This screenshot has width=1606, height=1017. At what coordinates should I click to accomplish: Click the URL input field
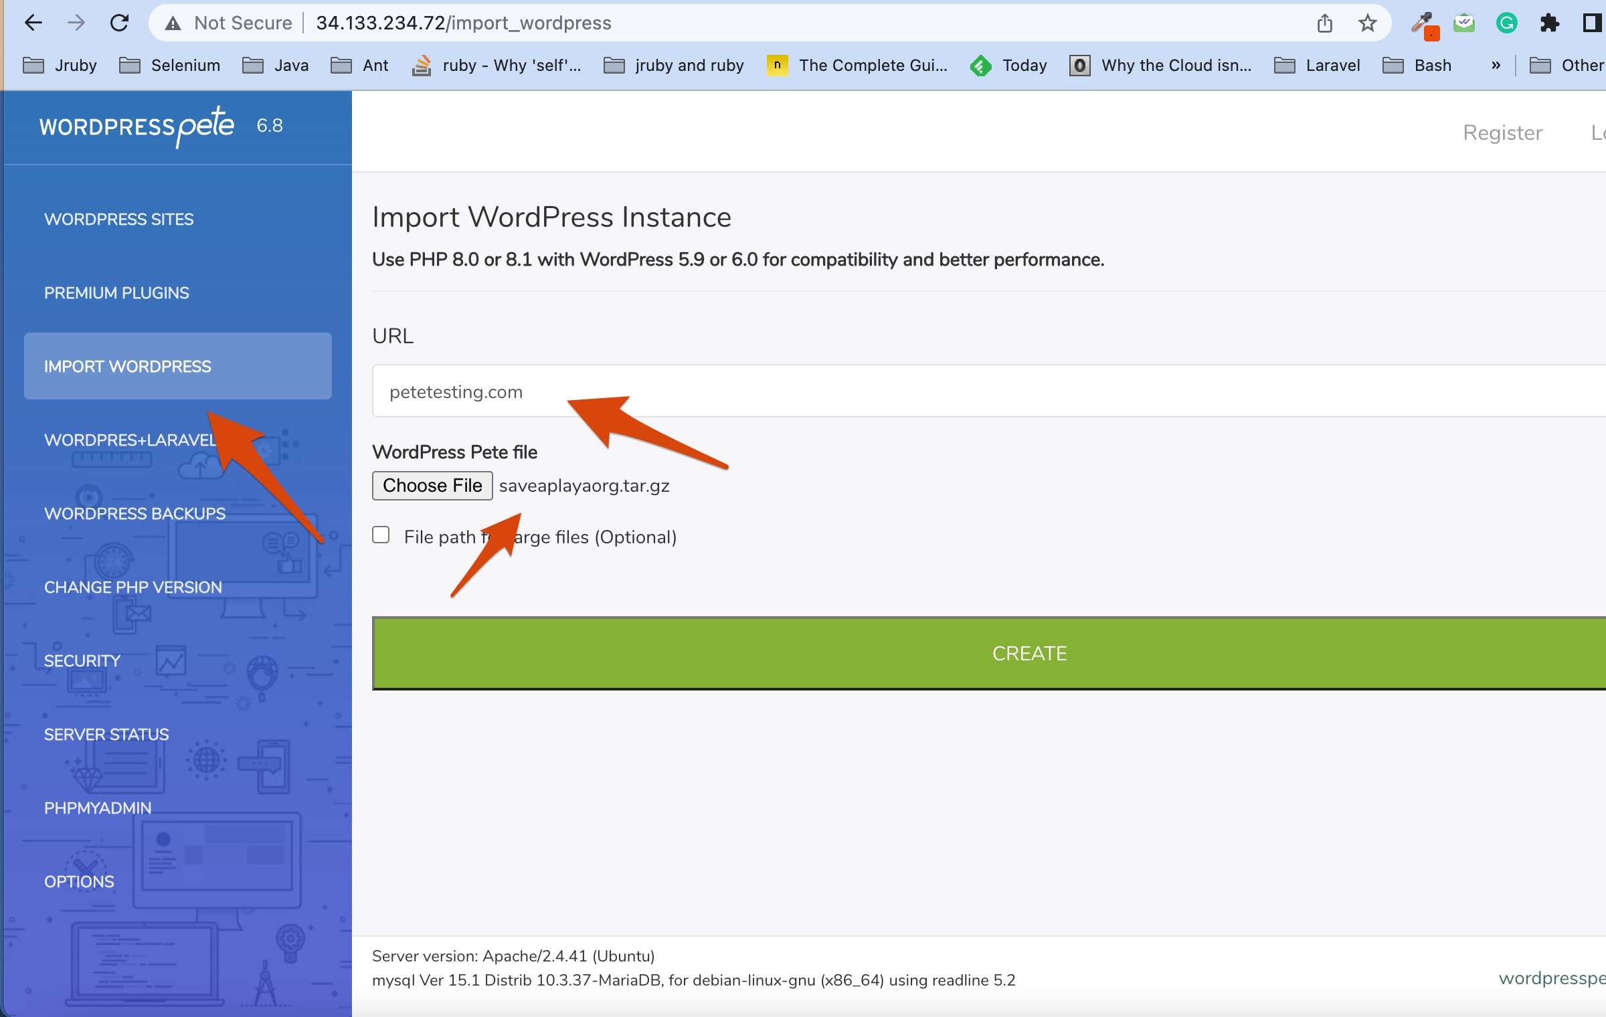tap(937, 391)
